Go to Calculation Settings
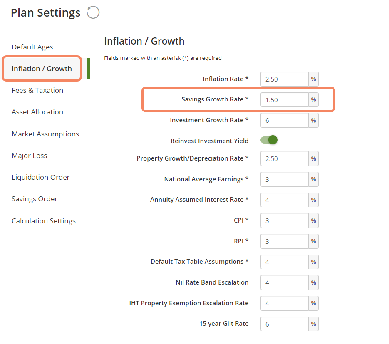The height and width of the screenshot is (344, 389). tap(44, 221)
